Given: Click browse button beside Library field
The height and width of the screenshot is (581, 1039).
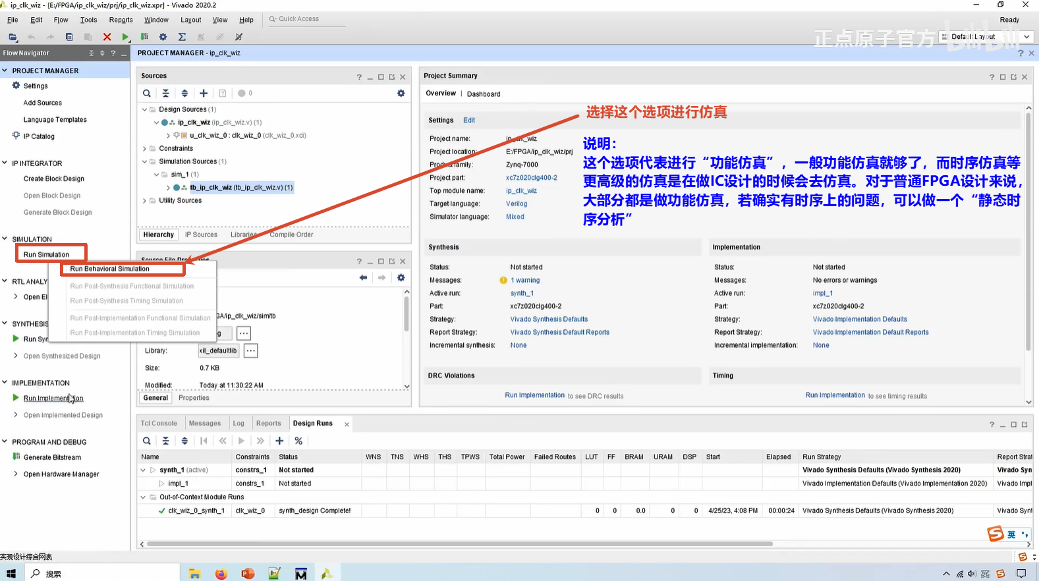Looking at the screenshot, I should [x=250, y=351].
